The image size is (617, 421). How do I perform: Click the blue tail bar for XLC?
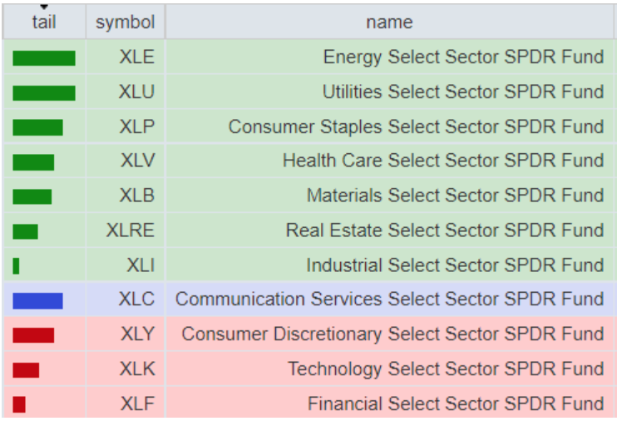click(37, 300)
